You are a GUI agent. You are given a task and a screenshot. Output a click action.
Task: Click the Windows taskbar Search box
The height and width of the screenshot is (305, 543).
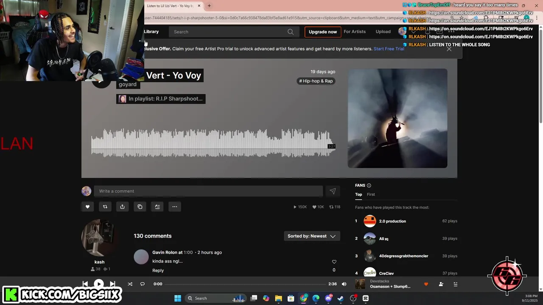pyautogui.click(x=216, y=298)
